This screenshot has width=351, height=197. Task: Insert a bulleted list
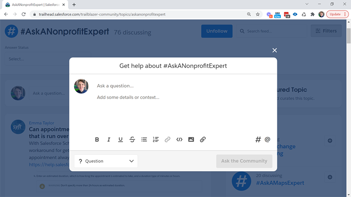[x=144, y=139]
